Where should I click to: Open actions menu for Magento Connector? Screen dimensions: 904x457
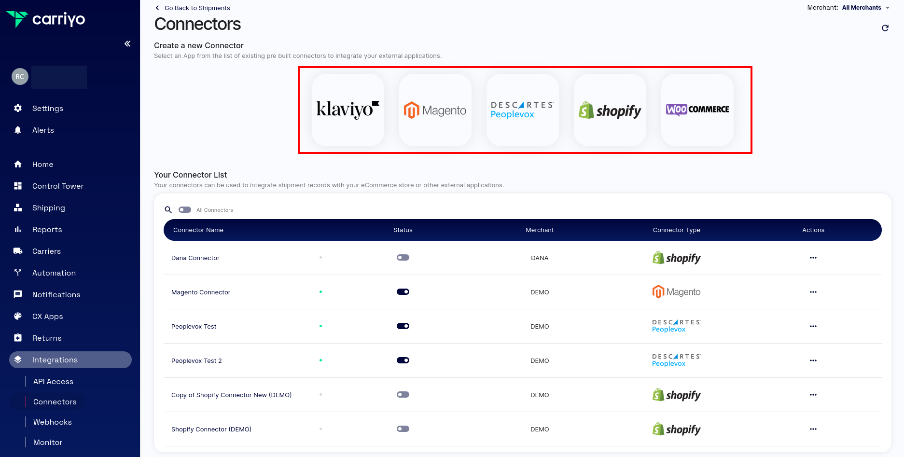click(813, 292)
